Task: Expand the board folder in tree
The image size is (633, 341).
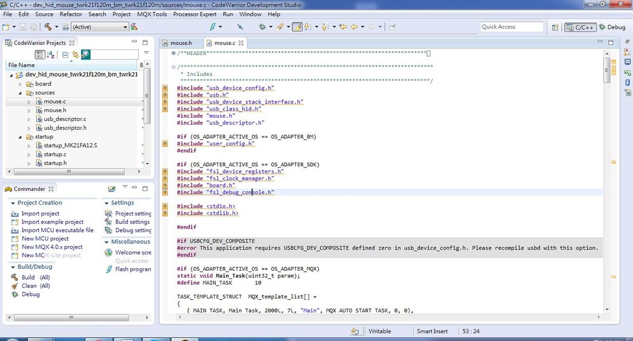Action: (20, 84)
